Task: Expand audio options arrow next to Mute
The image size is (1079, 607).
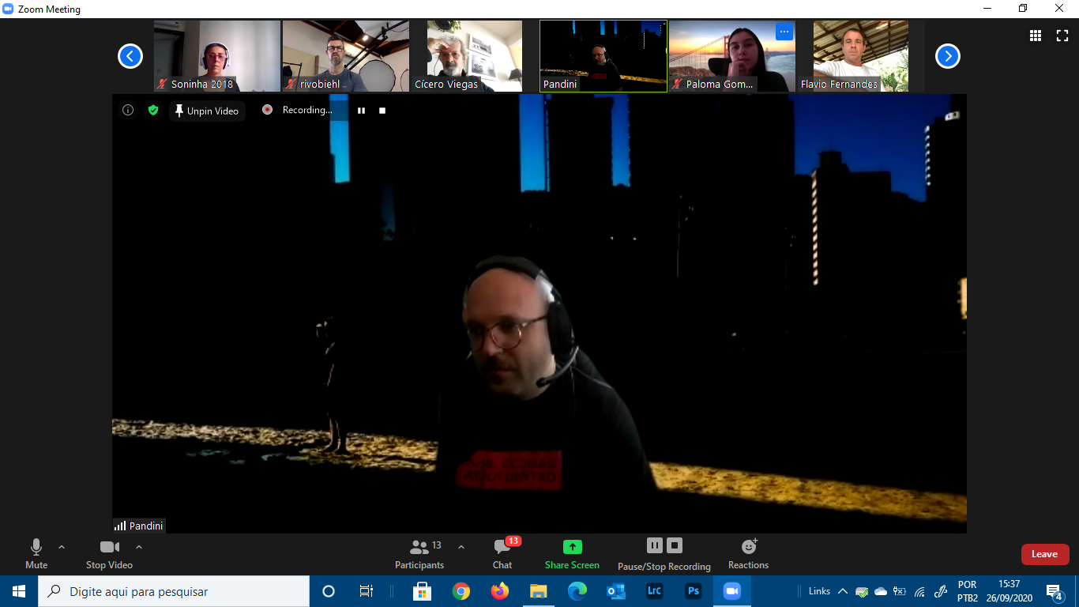Action: pos(62,547)
